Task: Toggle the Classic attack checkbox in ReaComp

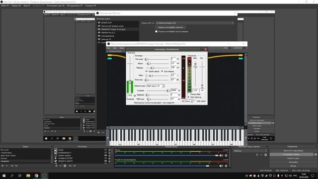Action: (x=147, y=71)
